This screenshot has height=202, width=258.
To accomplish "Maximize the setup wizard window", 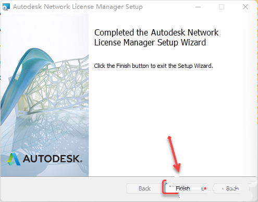I will coord(222,7).
